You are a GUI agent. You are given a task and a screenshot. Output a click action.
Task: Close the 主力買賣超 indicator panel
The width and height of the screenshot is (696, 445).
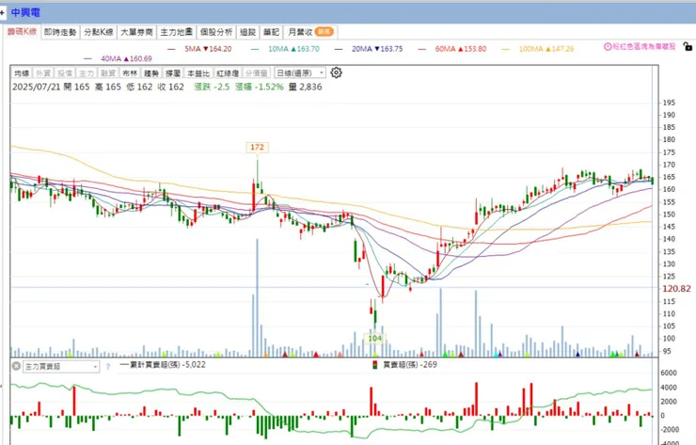coord(16,366)
